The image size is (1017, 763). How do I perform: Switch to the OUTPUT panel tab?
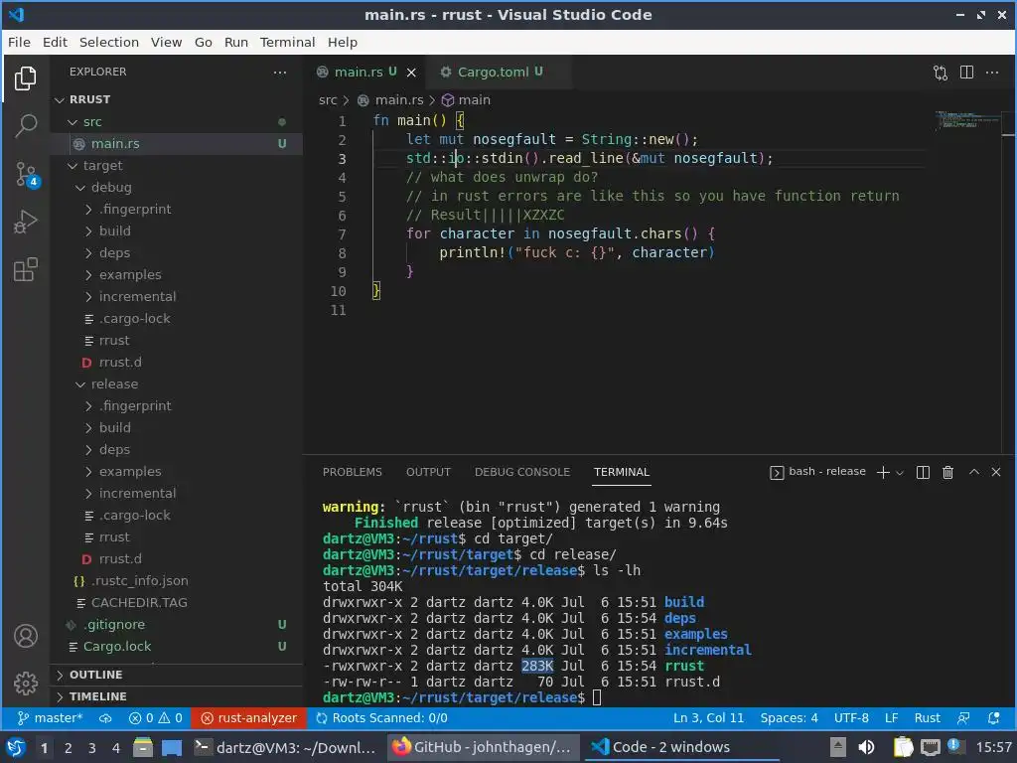[428, 472]
